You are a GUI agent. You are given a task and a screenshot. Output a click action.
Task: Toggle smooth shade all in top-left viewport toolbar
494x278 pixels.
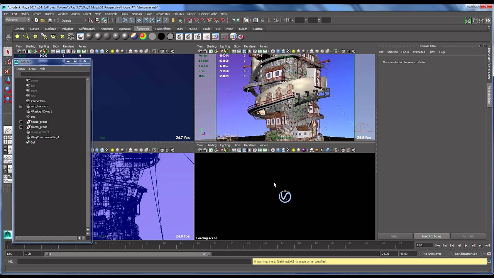coord(97,51)
